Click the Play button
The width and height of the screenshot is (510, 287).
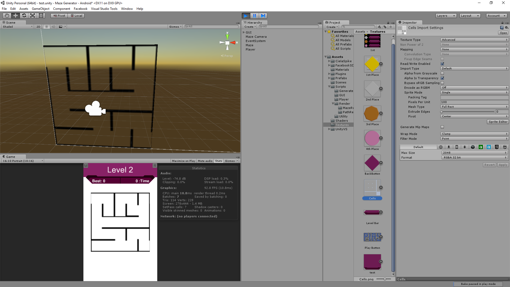point(246,16)
